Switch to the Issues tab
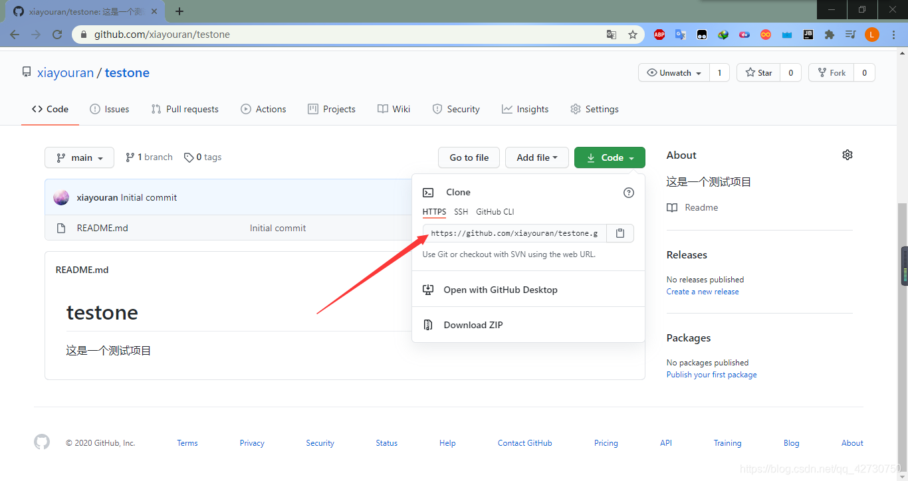 (110, 109)
